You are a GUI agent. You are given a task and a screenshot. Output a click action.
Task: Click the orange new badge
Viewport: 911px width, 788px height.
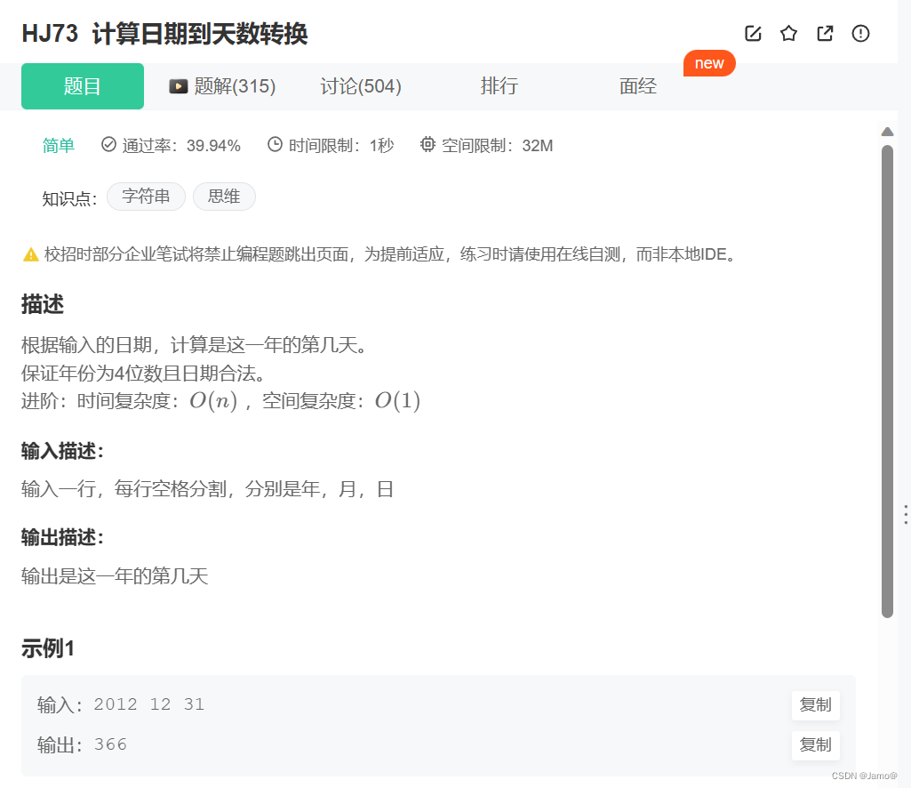tap(709, 63)
